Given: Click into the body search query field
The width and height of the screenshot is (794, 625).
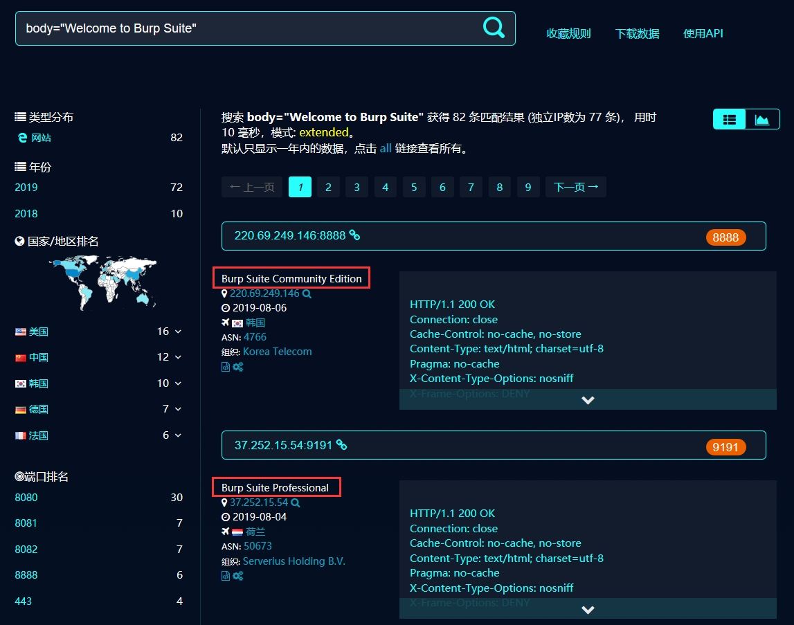Looking at the screenshot, I should coord(248,28).
